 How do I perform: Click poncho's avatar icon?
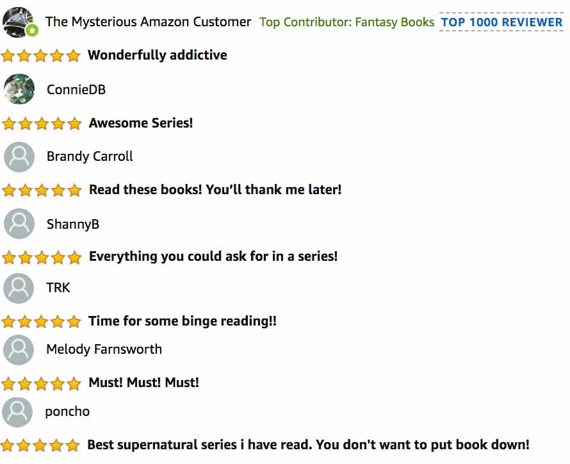19,412
